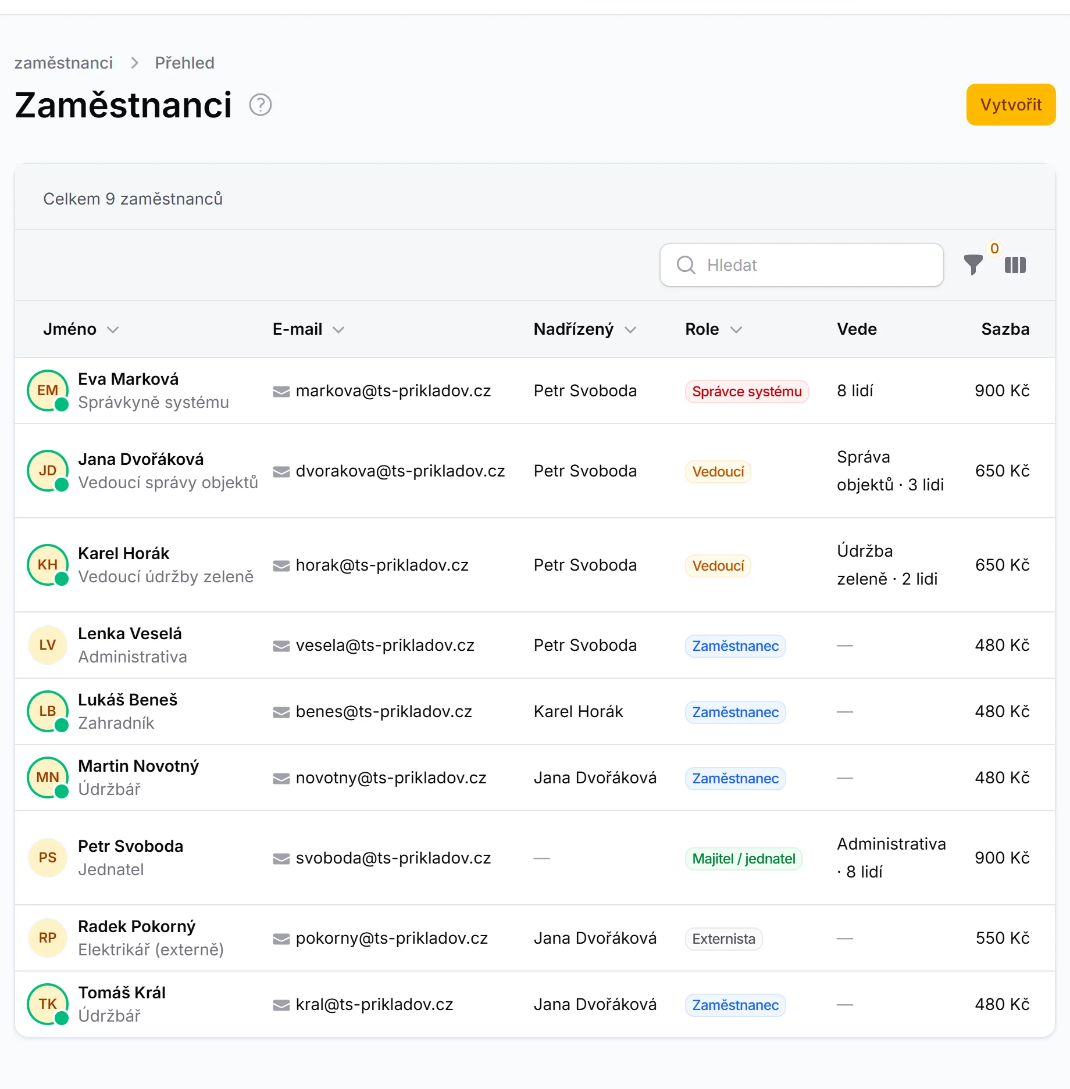The width and height of the screenshot is (1070, 1089).
Task: Click Lenka Veselá's LV avatar
Action: (48, 645)
